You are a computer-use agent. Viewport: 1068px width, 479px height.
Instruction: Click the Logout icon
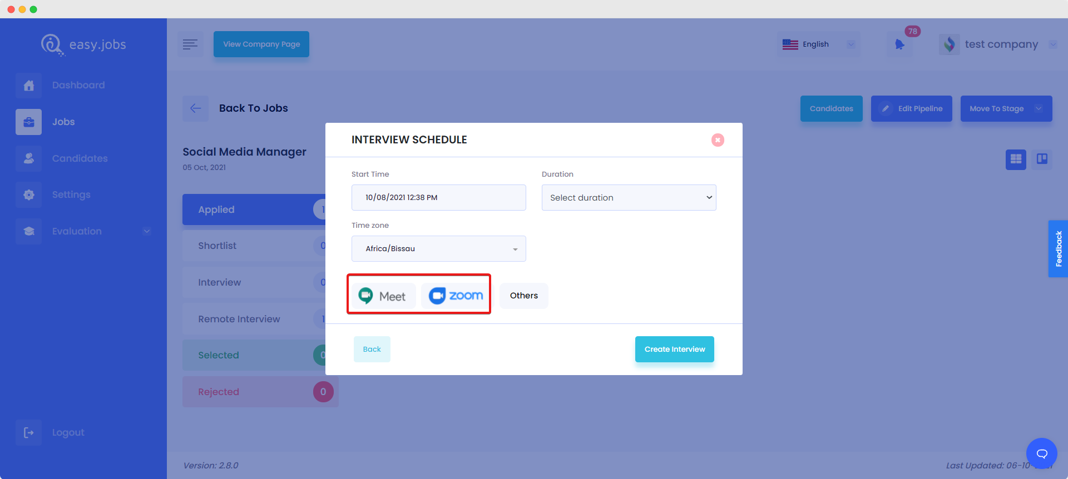[28, 432]
